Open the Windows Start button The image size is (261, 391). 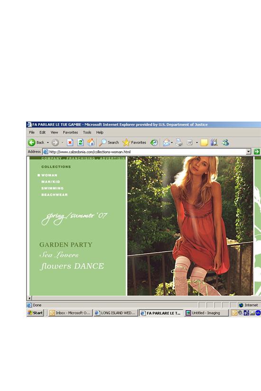coord(36,313)
